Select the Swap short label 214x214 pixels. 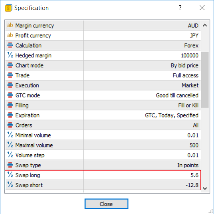click(29, 185)
